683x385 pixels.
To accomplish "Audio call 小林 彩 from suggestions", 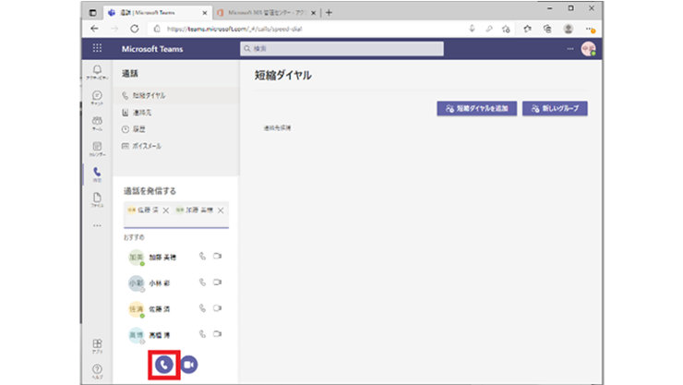I will click(x=202, y=283).
